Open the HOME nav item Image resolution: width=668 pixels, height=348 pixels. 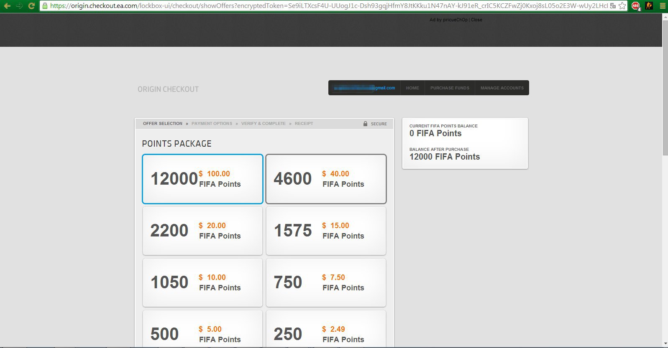412,88
